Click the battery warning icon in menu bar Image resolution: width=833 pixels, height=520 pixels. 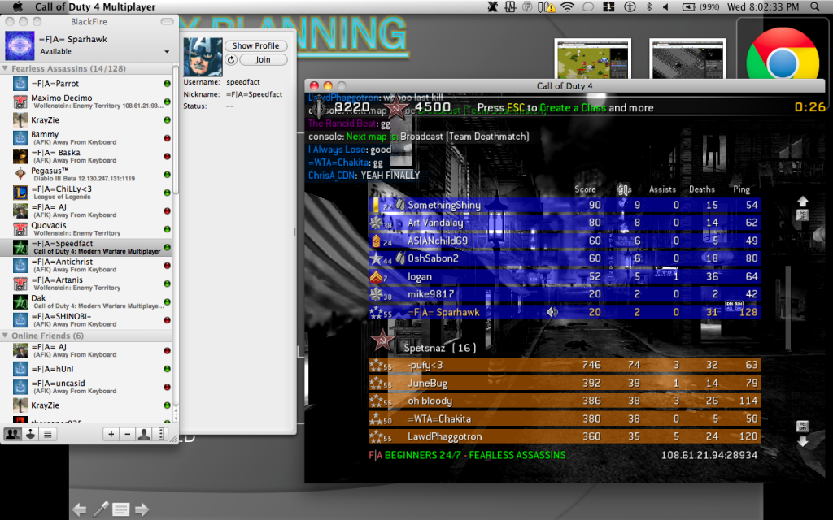[547, 6]
